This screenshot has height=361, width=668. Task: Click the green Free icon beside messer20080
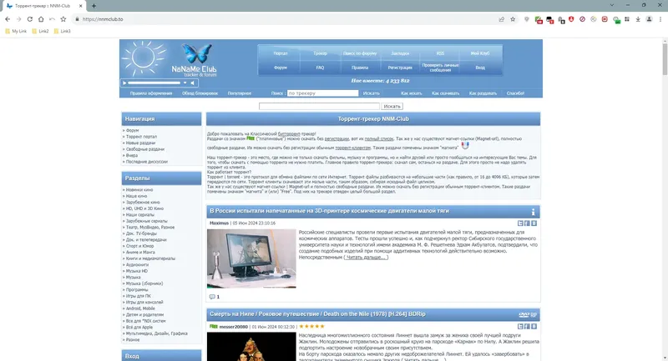(214, 327)
